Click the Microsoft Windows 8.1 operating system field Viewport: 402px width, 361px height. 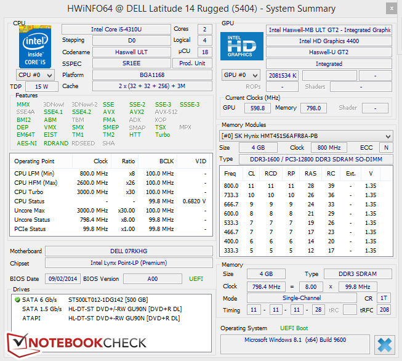(295, 344)
